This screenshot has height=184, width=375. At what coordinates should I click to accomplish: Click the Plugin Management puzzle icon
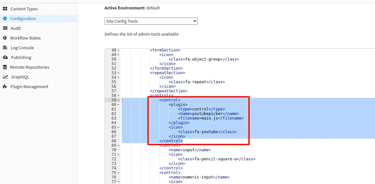click(x=5, y=86)
